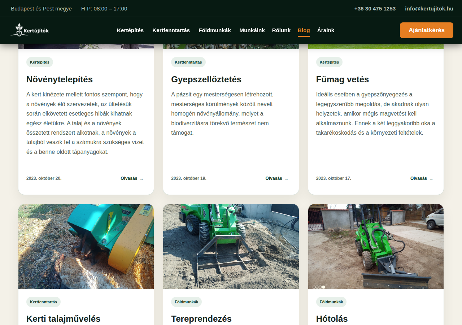Viewport: 462px width, 325px height.
Task: Open the Hótolás article title
Action: pos(332,319)
